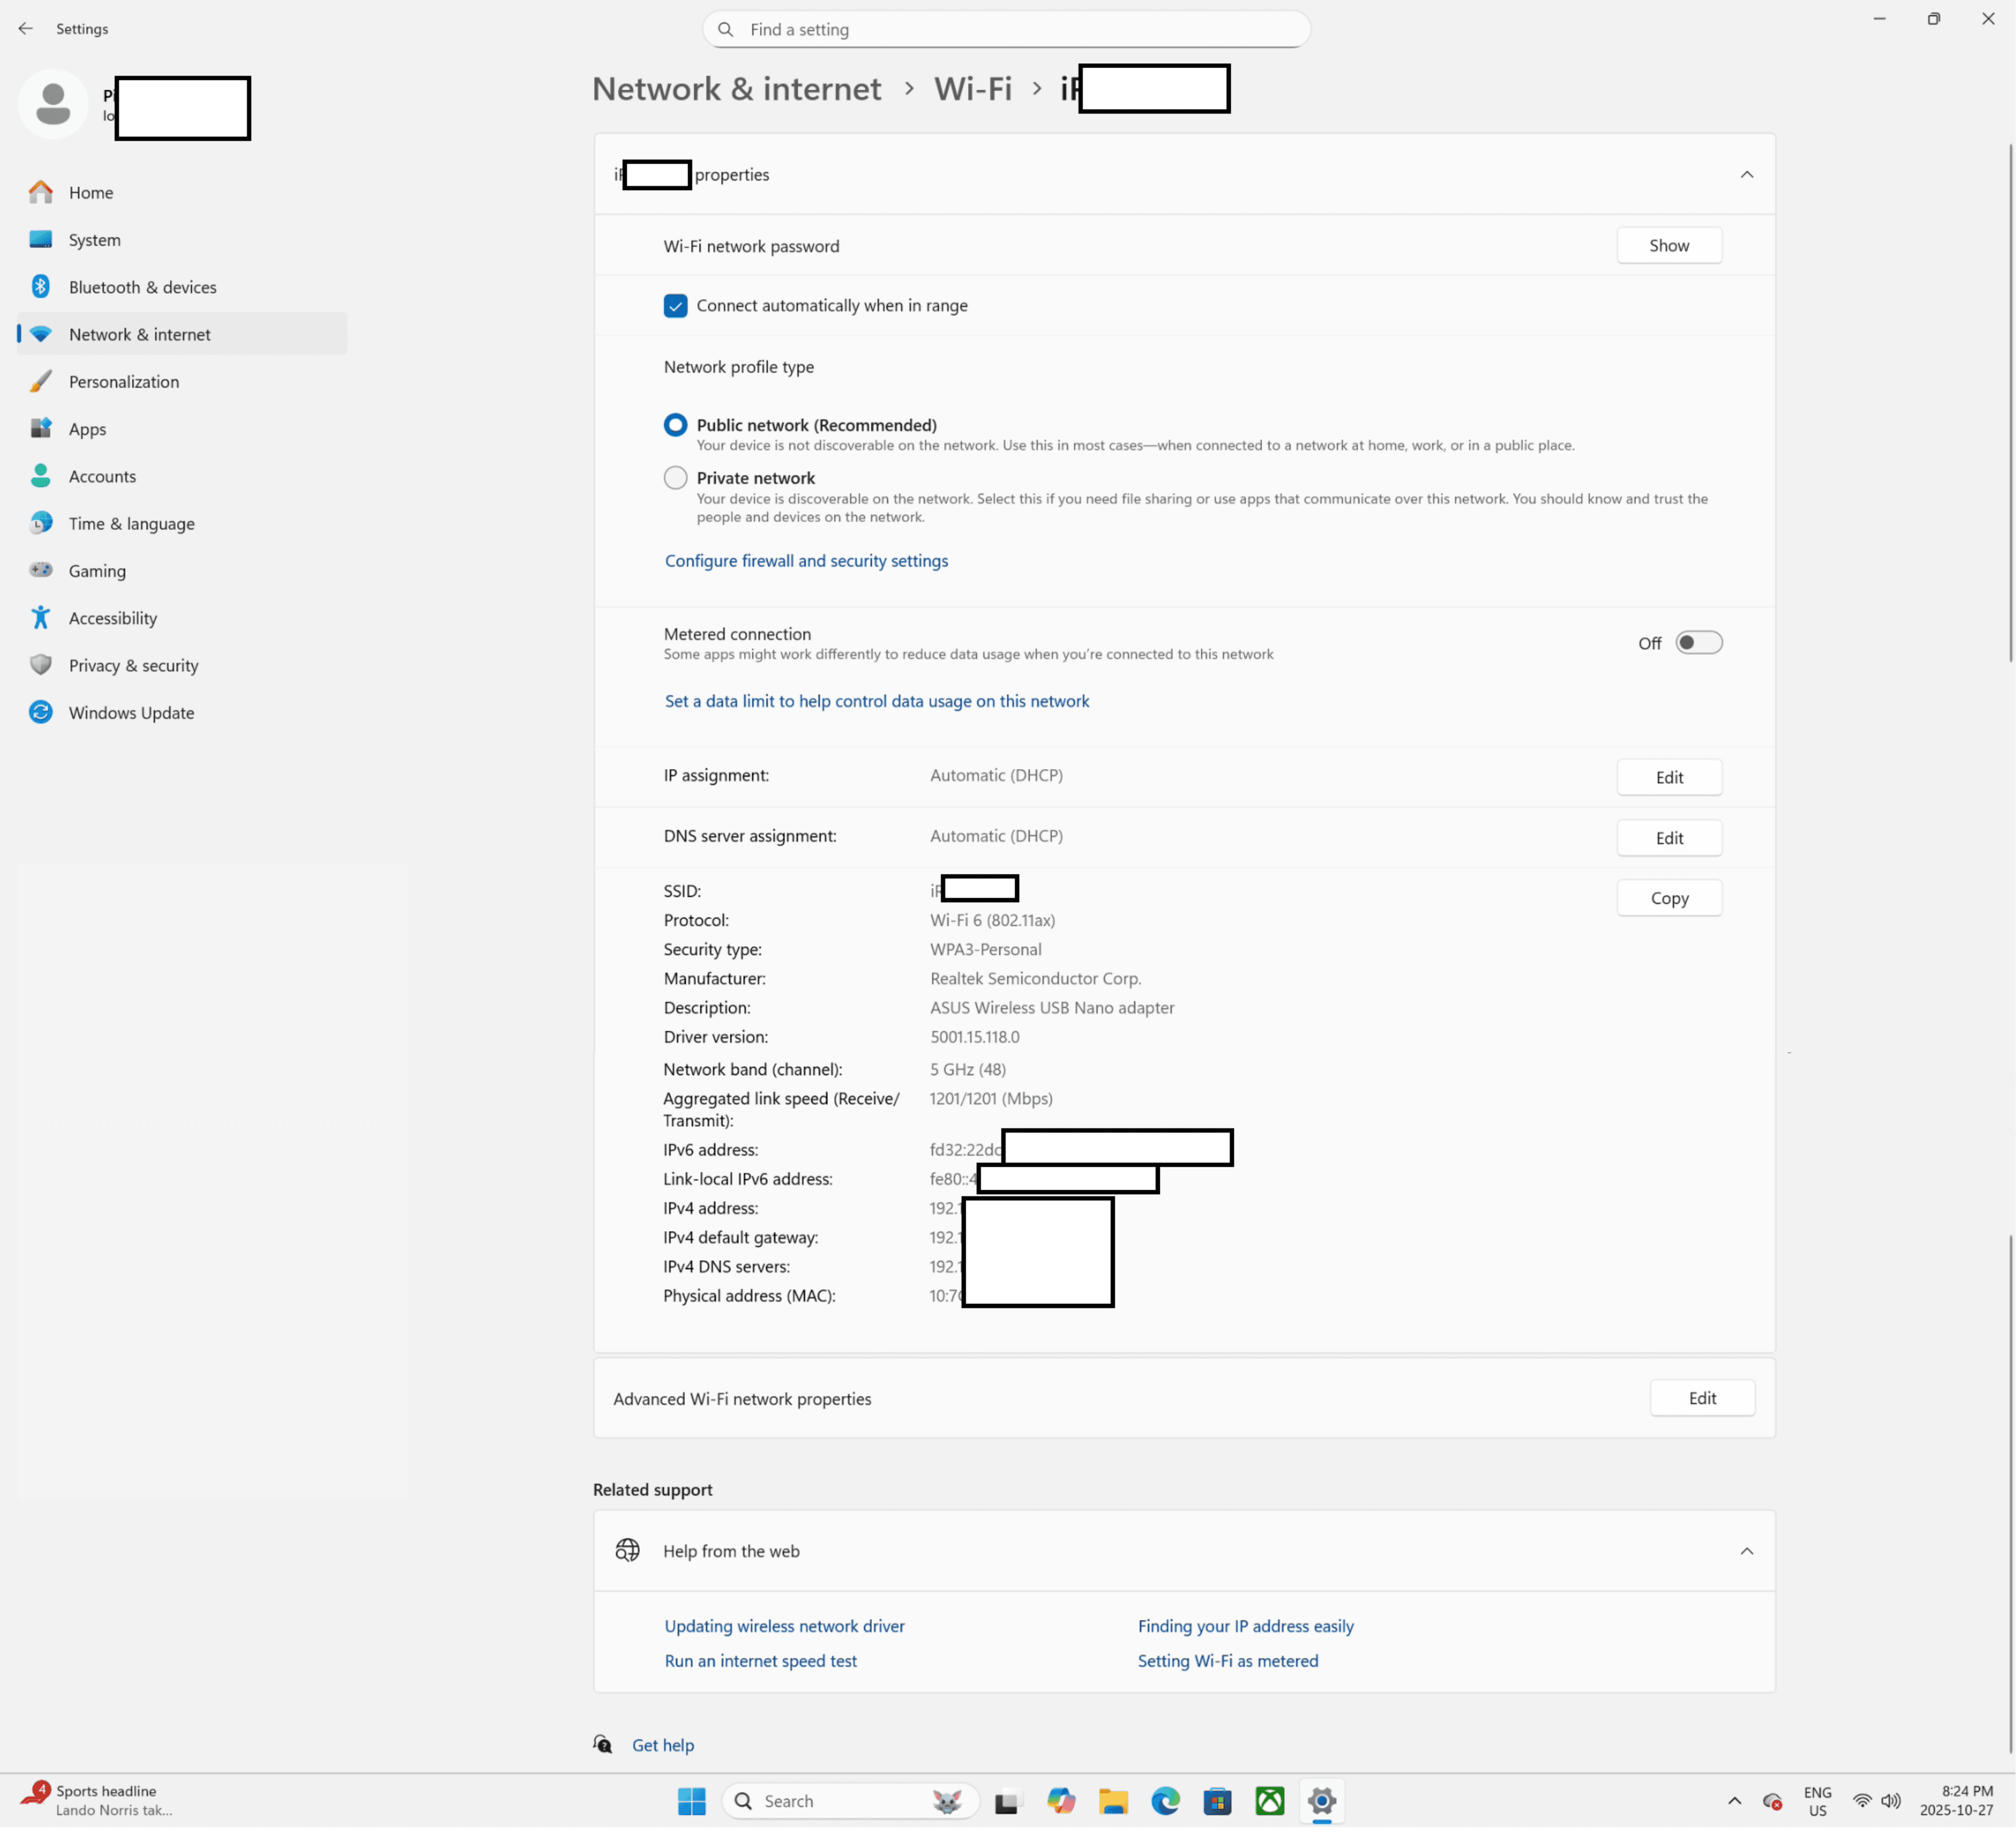
Task: Click the Find a setting search box
Action: pos(1006,30)
